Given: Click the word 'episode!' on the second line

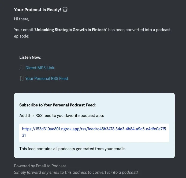Looking at the screenshot, I should point(22,36).
